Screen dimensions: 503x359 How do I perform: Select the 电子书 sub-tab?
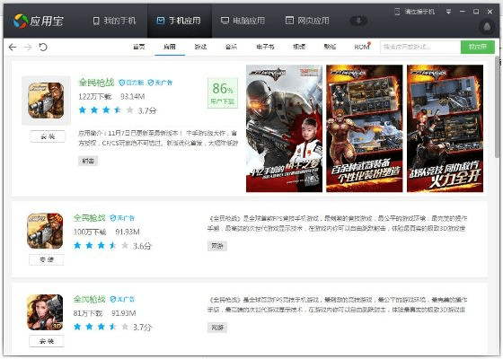265,47
